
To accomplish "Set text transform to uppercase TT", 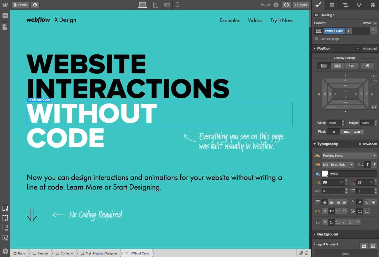I will click(x=331, y=211).
